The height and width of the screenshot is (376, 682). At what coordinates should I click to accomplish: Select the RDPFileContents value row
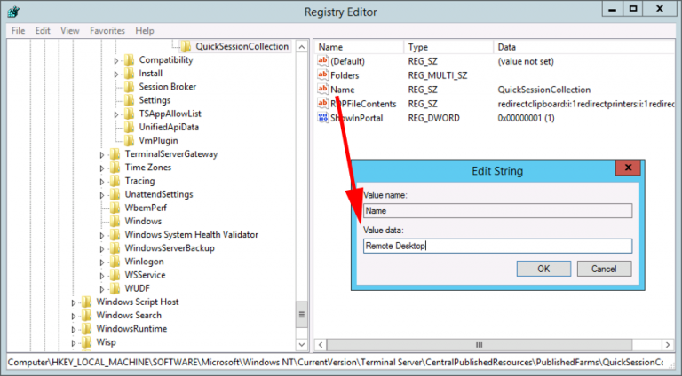[495, 104]
